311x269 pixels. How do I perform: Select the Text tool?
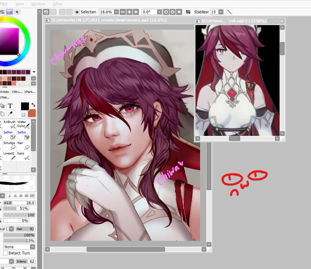pyautogui.click(x=10, y=106)
